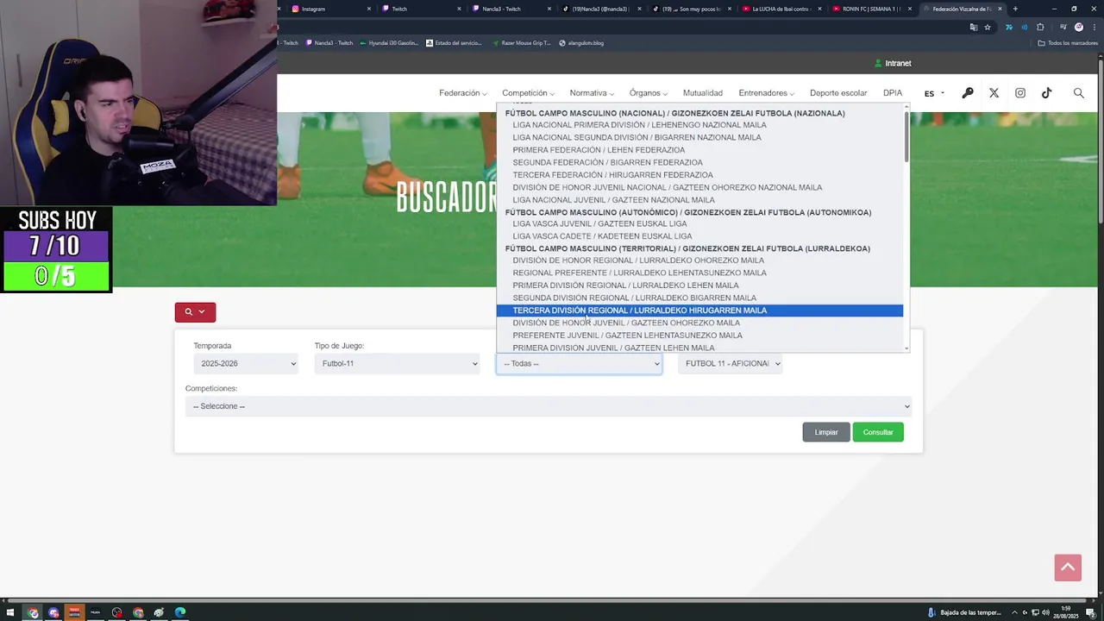Click the volume icon in system tray
This screenshot has width=1104, height=621.
(x=1045, y=613)
